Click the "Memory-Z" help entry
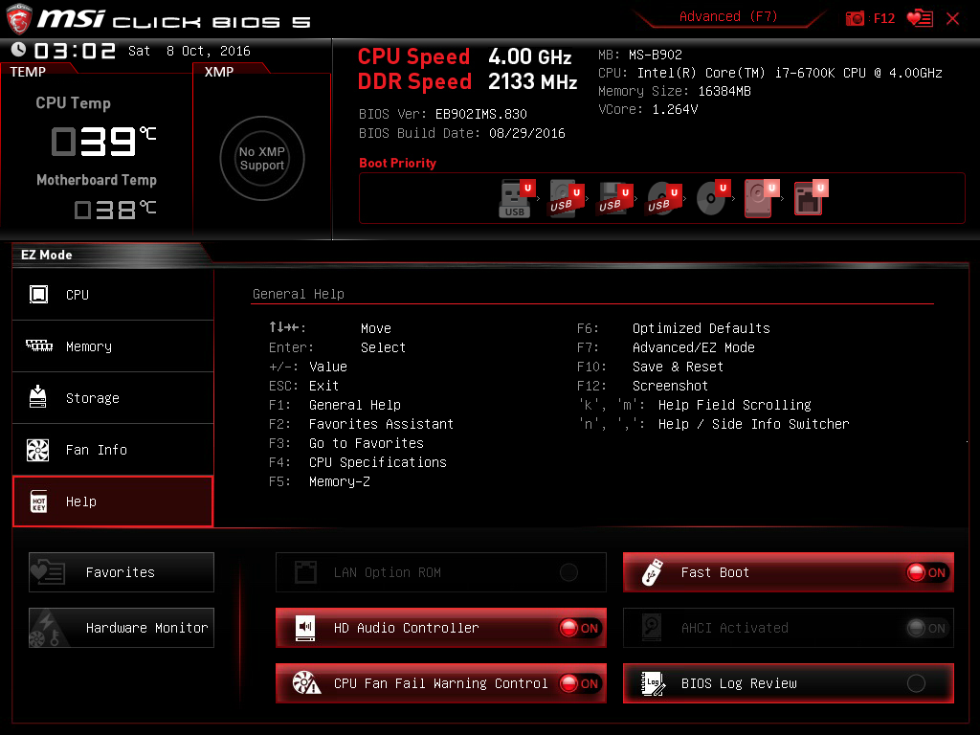 point(340,481)
